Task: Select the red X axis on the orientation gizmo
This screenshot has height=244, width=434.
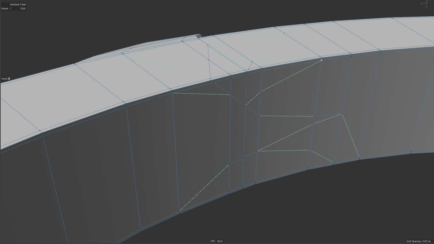Action: pos(422,3)
